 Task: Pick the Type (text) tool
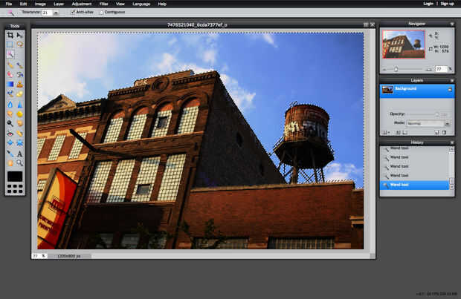20,154
